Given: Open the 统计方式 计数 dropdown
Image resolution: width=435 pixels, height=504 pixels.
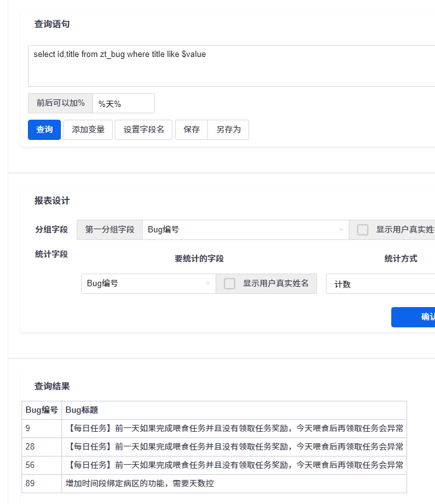Looking at the screenshot, I should (x=380, y=284).
